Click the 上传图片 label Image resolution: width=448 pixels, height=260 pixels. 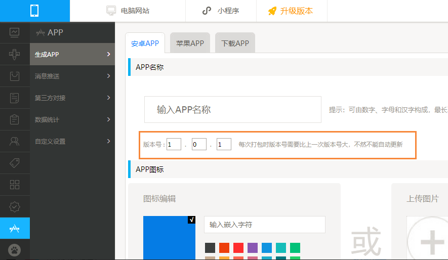click(423, 199)
